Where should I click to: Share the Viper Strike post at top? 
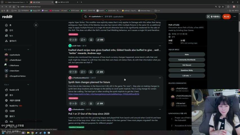click(100, 40)
